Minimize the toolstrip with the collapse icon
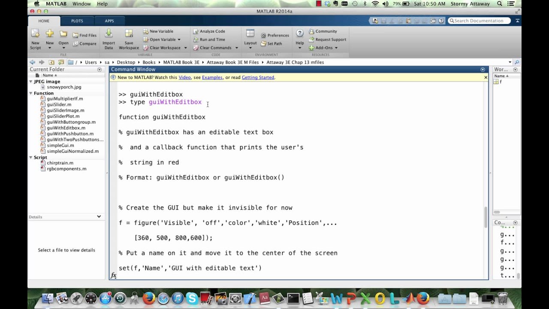 tap(518, 21)
